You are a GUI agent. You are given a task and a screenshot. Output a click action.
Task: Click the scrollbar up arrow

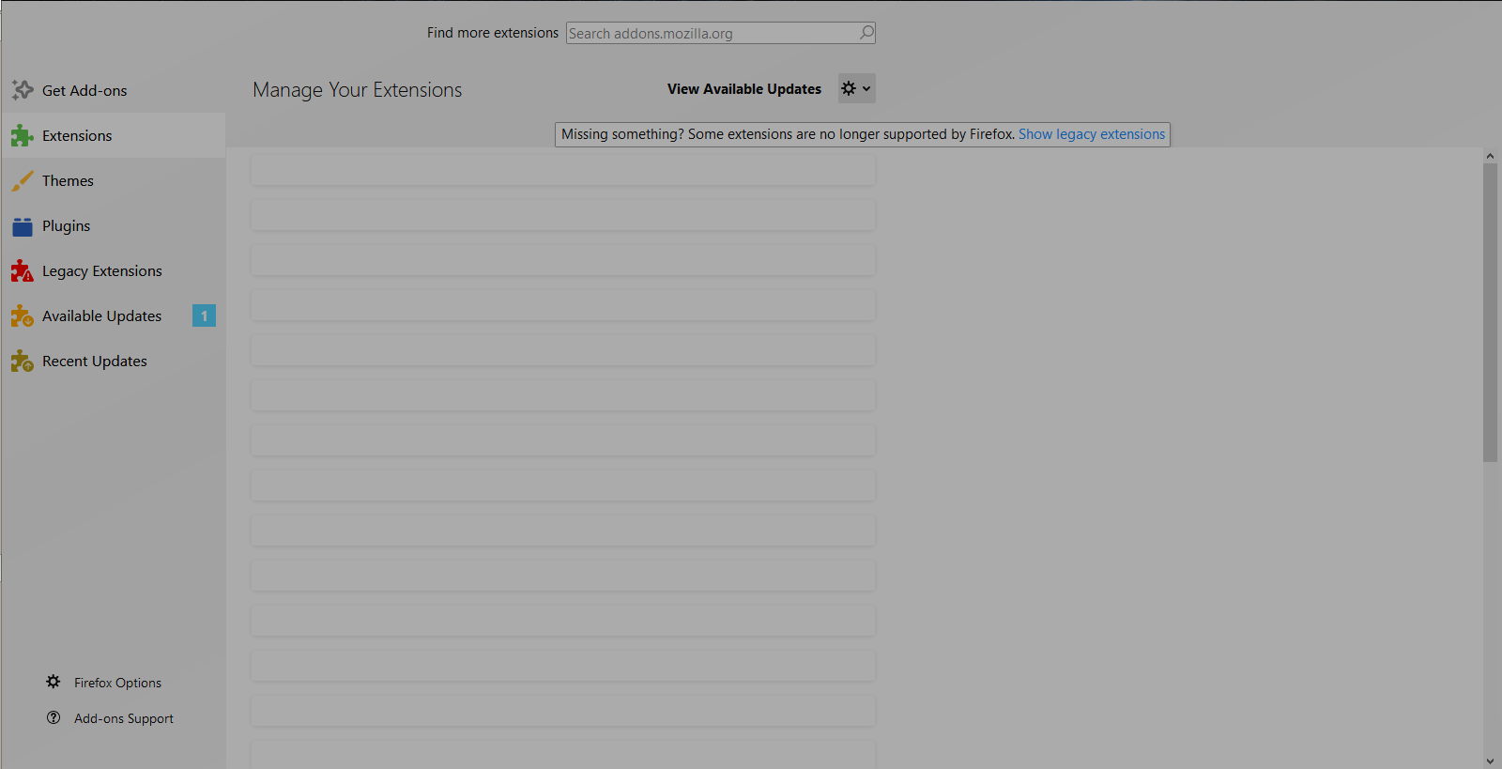click(1491, 156)
